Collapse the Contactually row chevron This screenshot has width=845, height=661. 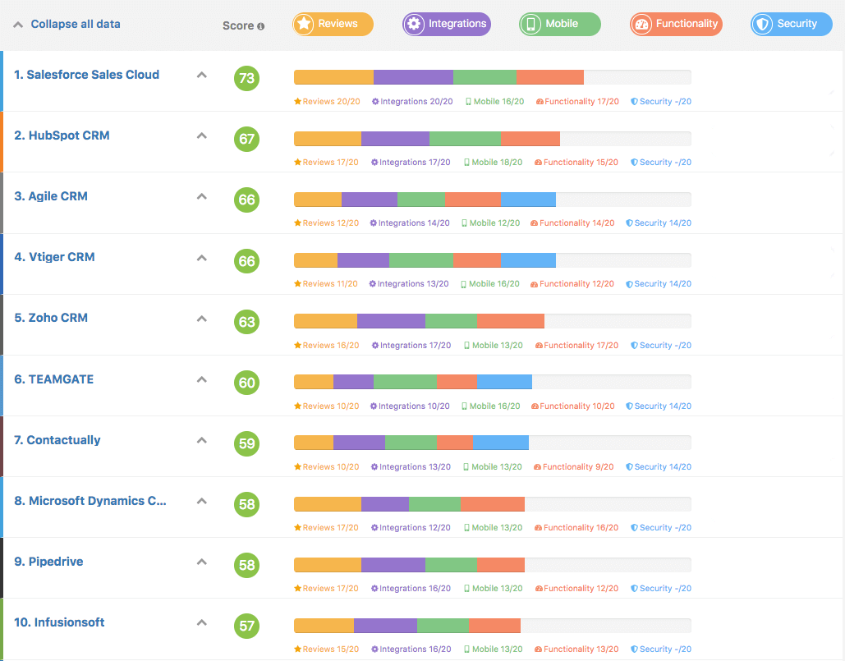point(201,440)
